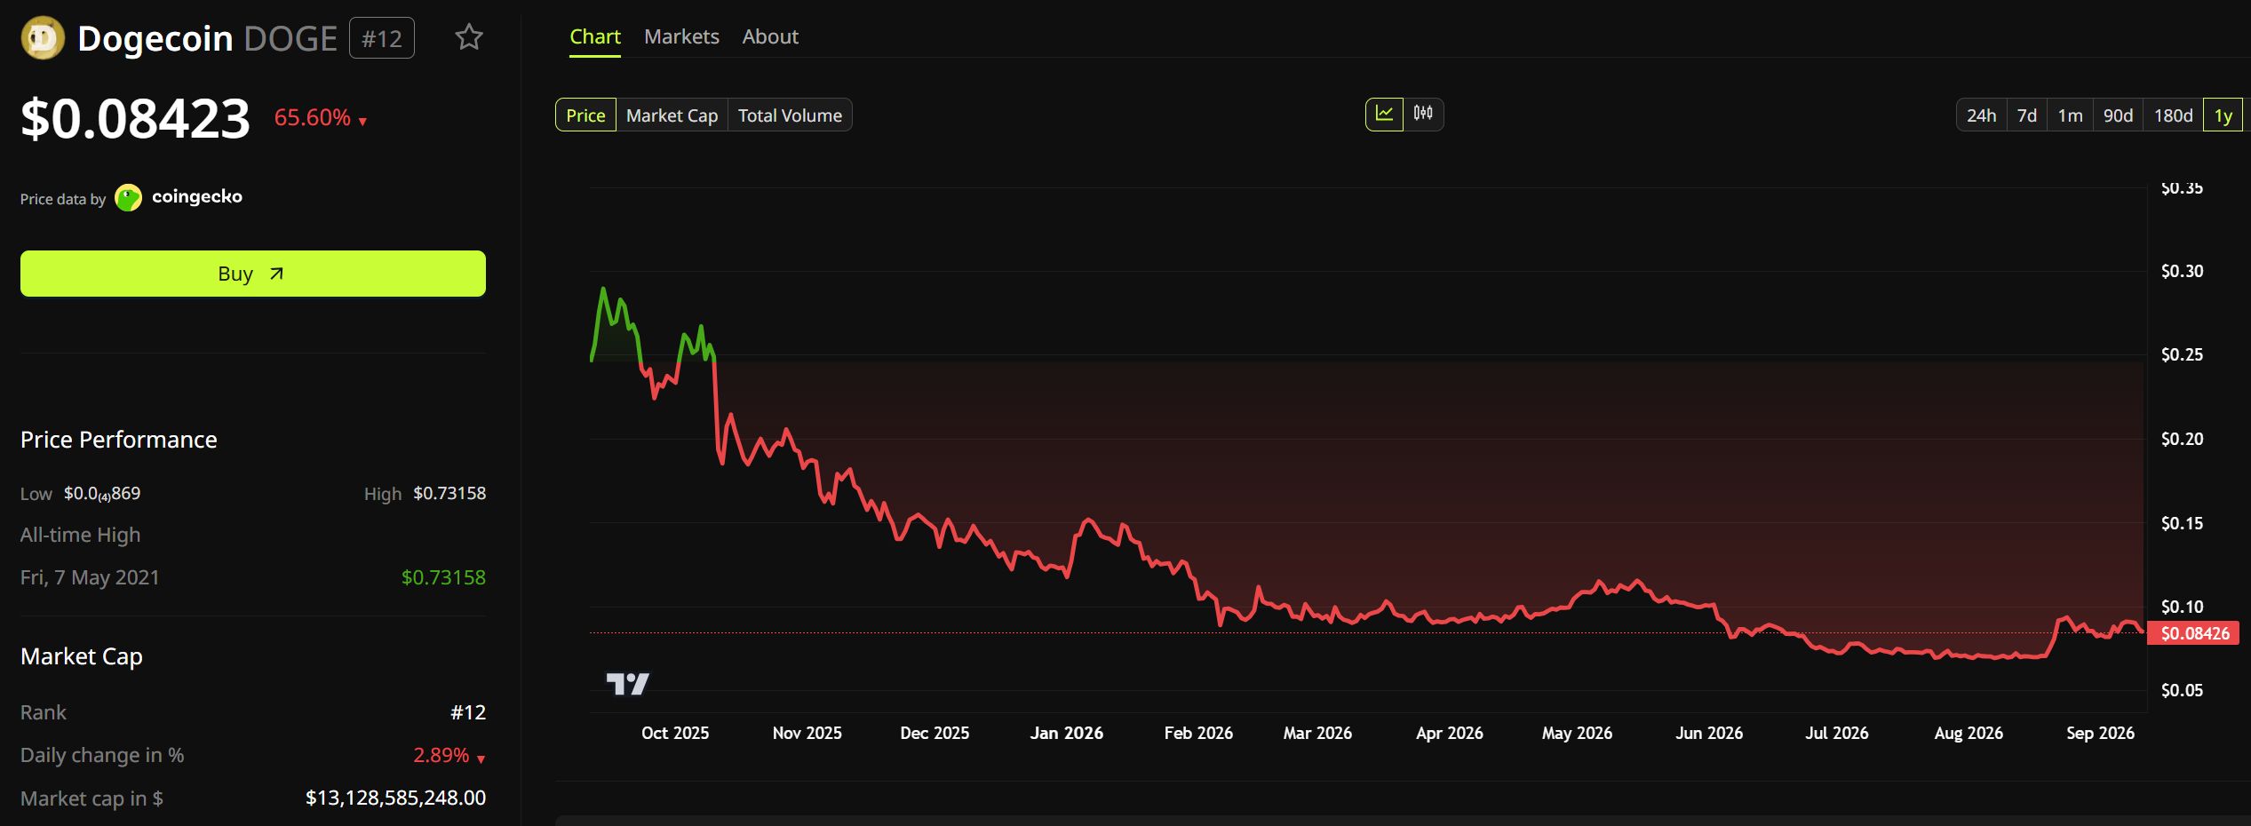Screen dimensions: 2251x826
Task: Click the 2.89% daily change value
Action: (x=441, y=755)
